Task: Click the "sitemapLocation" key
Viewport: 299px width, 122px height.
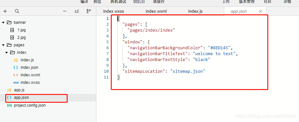Action: pos(144,71)
